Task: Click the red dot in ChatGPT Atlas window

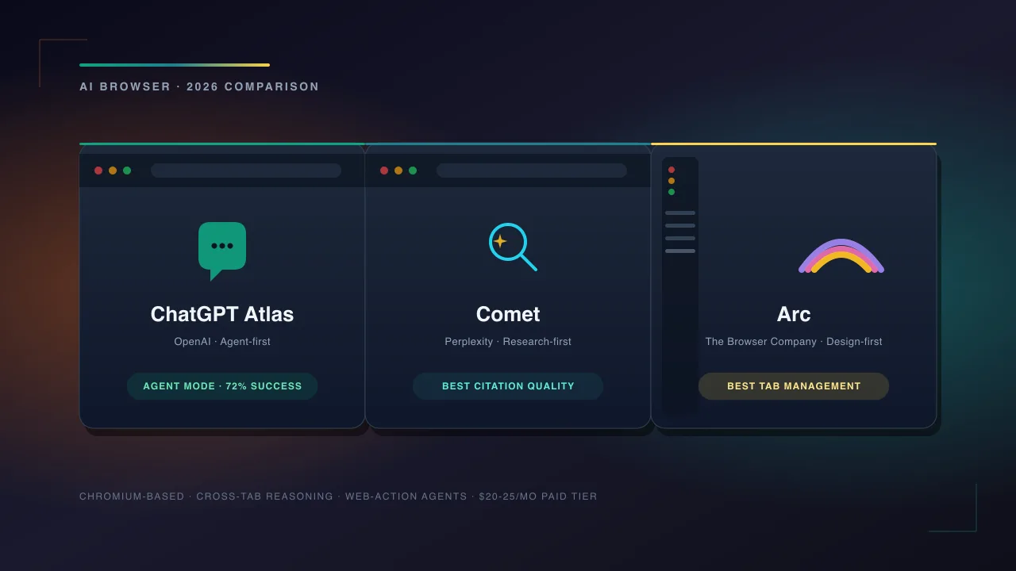Action: pos(98,171)
